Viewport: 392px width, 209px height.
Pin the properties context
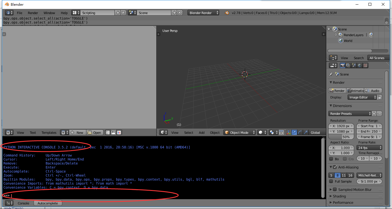pos(331,74)
